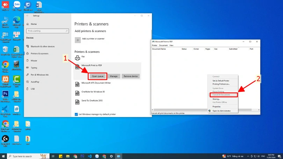Toggle Let Windows manage my default printer
Viewport: 283px width, 159px height.
click(77, 114)
